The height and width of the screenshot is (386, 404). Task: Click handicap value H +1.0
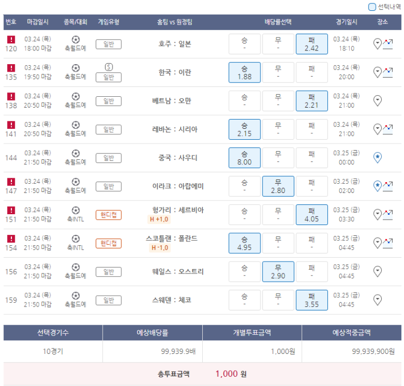click(159, 220)
